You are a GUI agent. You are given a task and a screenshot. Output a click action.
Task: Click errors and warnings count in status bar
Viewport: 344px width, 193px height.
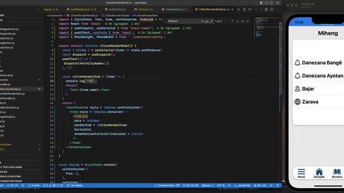click(x=54, y=185)
